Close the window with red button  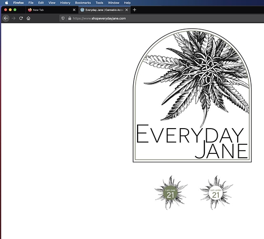(x=6, y=10)
